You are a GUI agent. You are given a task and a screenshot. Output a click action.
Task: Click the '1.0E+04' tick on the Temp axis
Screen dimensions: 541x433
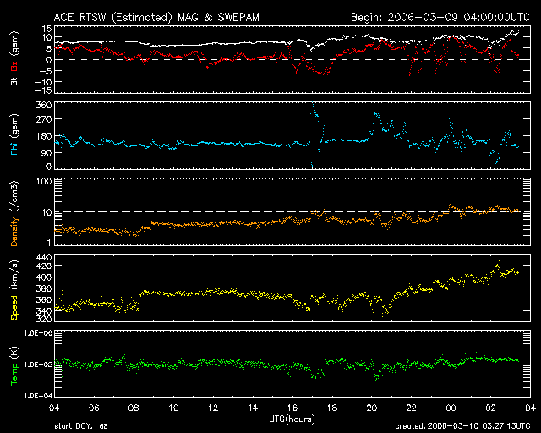click(x=38, y=395)
